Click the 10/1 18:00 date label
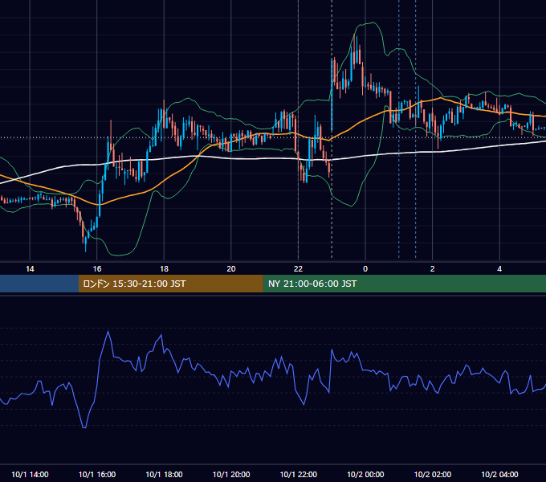The image size is (546, 482). click(164, 474)
